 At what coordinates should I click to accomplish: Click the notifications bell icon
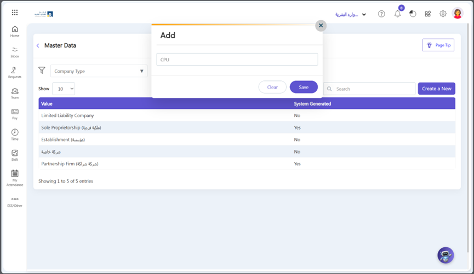tap(397, 14)
